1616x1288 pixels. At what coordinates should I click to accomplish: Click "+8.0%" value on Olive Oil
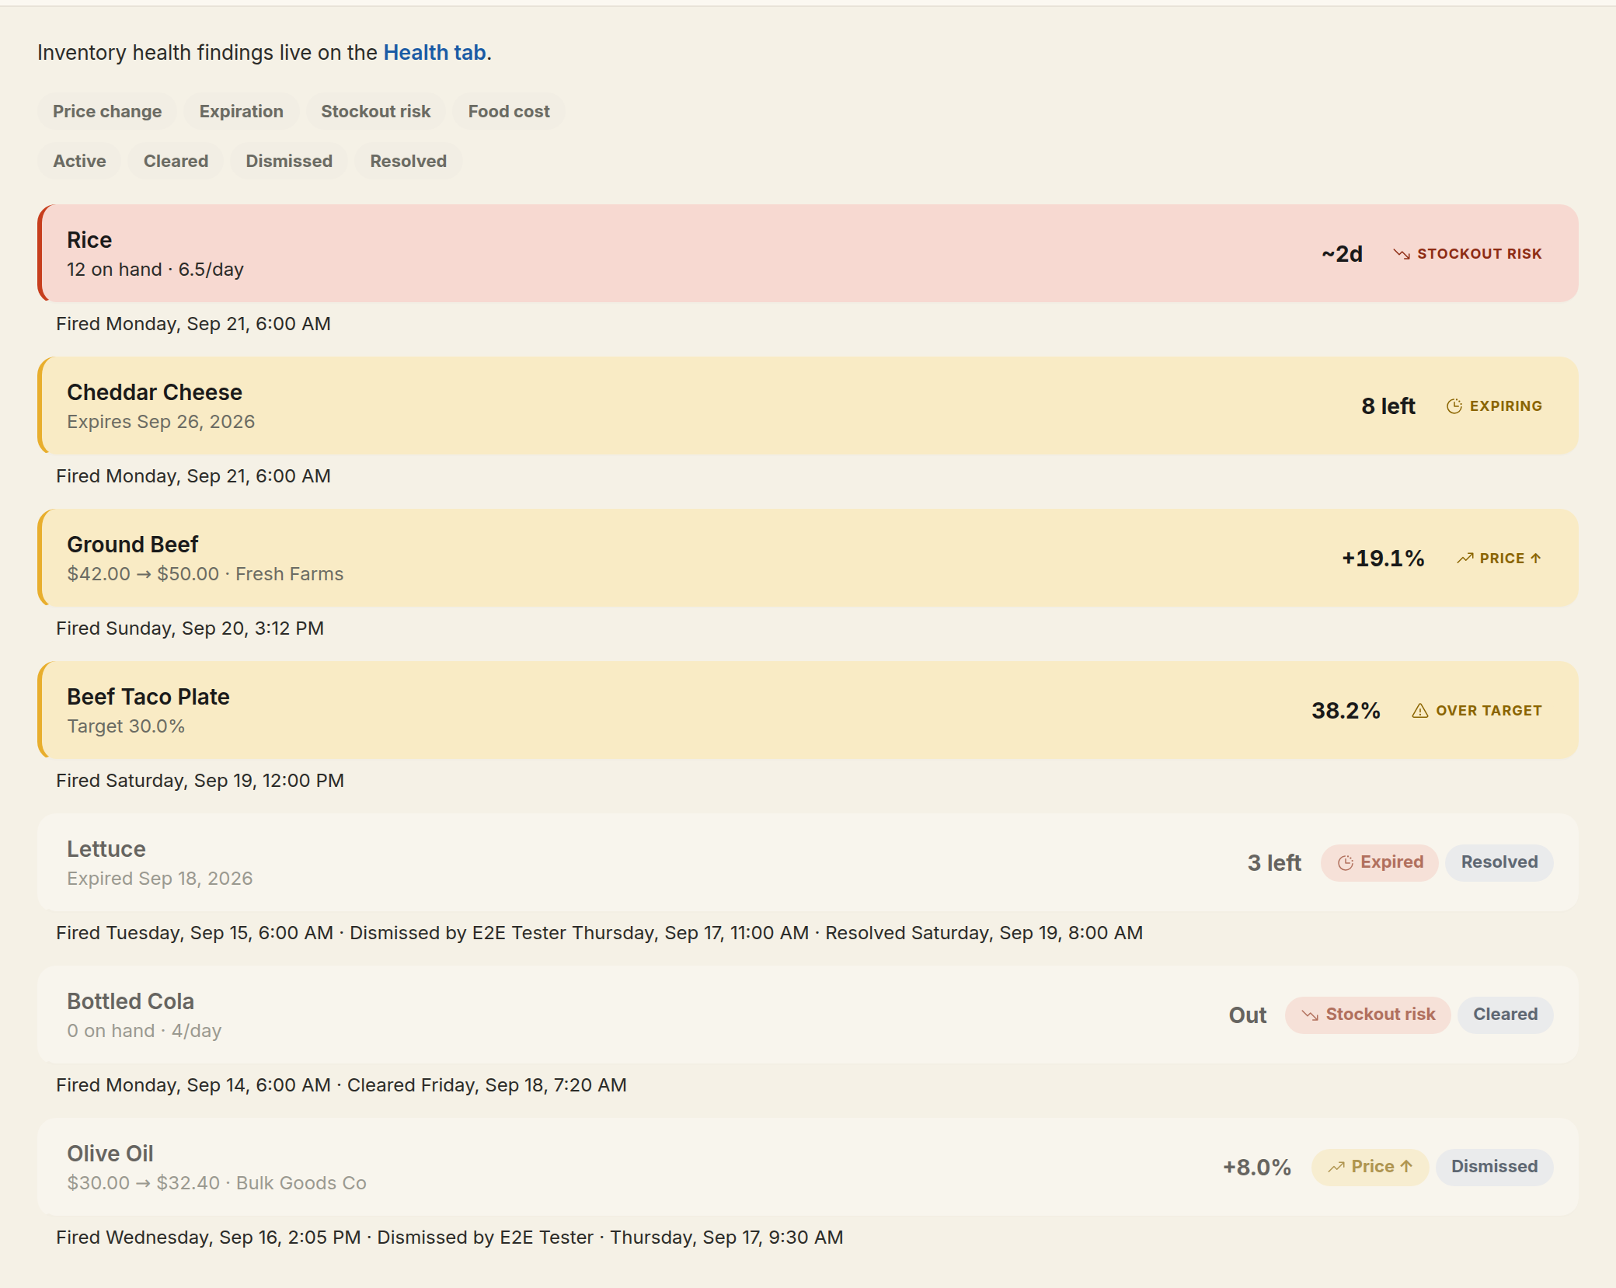pyautogui.click(x=1257, y=1168)
